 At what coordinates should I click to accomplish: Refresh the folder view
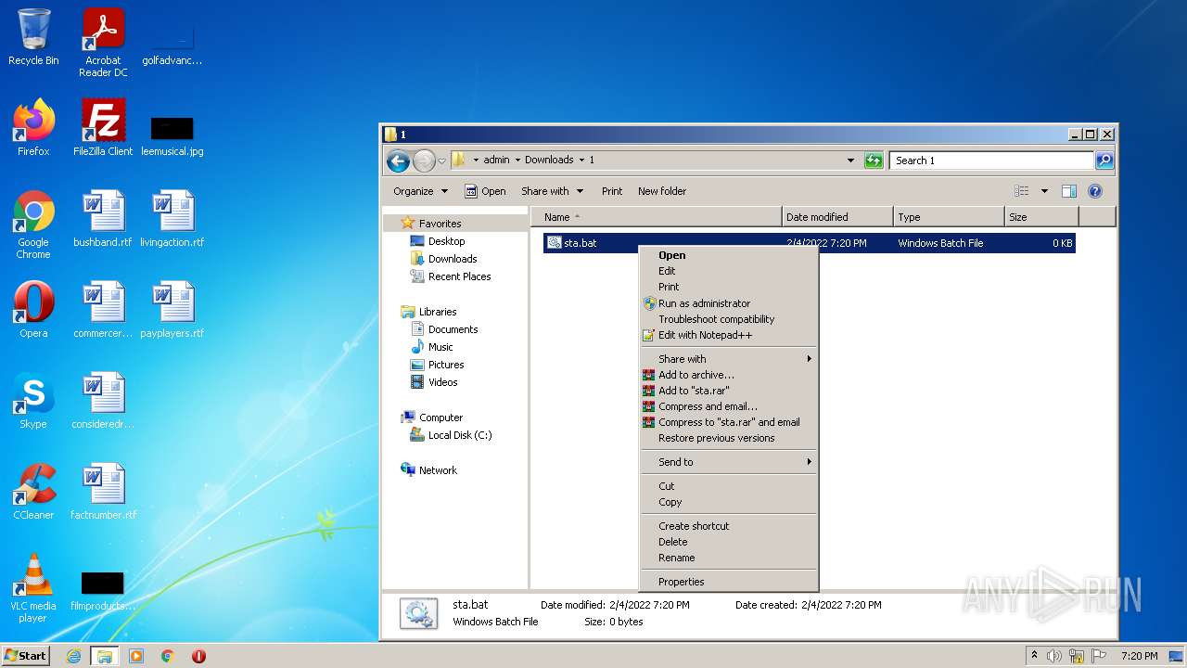click(x=874, y=161)
